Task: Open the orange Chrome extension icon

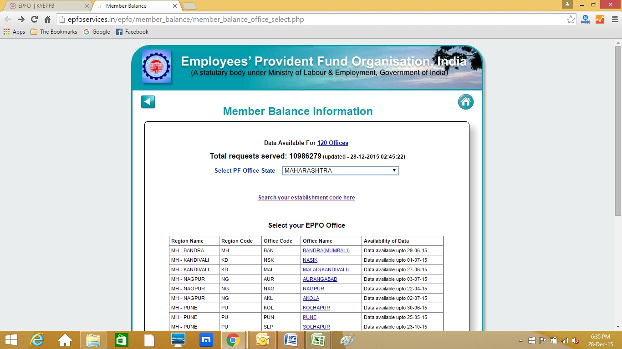Action: tap(600, 19)
